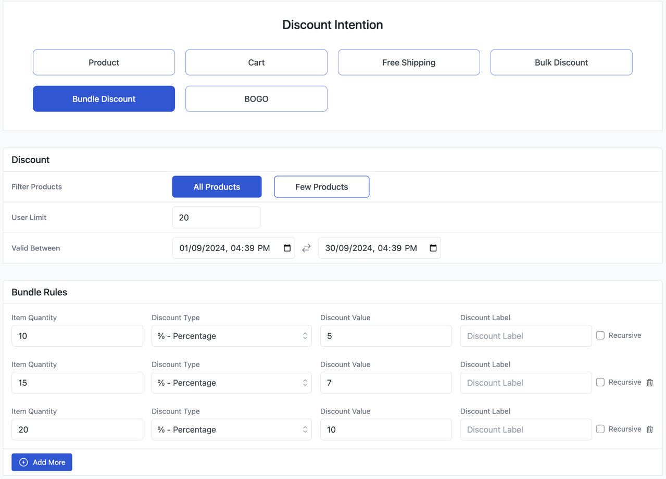Click the Discount Value field showing 10
The image size is (666, 479).
click(x=386, y=430)
